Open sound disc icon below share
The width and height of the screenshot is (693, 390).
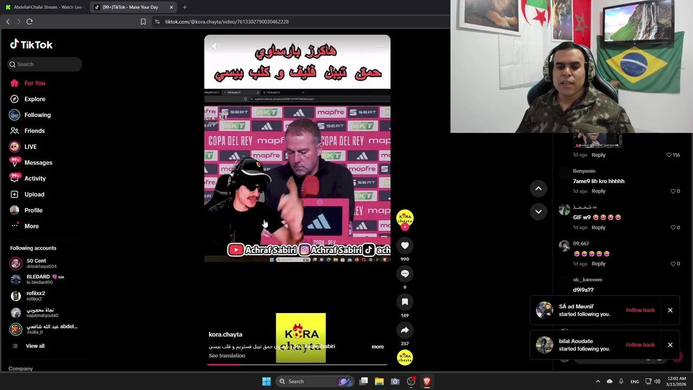point(404,357)
